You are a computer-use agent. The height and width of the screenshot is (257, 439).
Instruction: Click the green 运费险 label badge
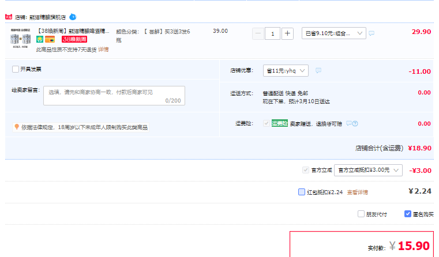280,123
